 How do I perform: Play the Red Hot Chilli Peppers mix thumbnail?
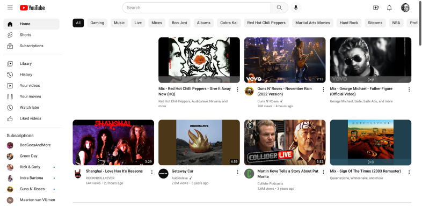pos(199,60)
